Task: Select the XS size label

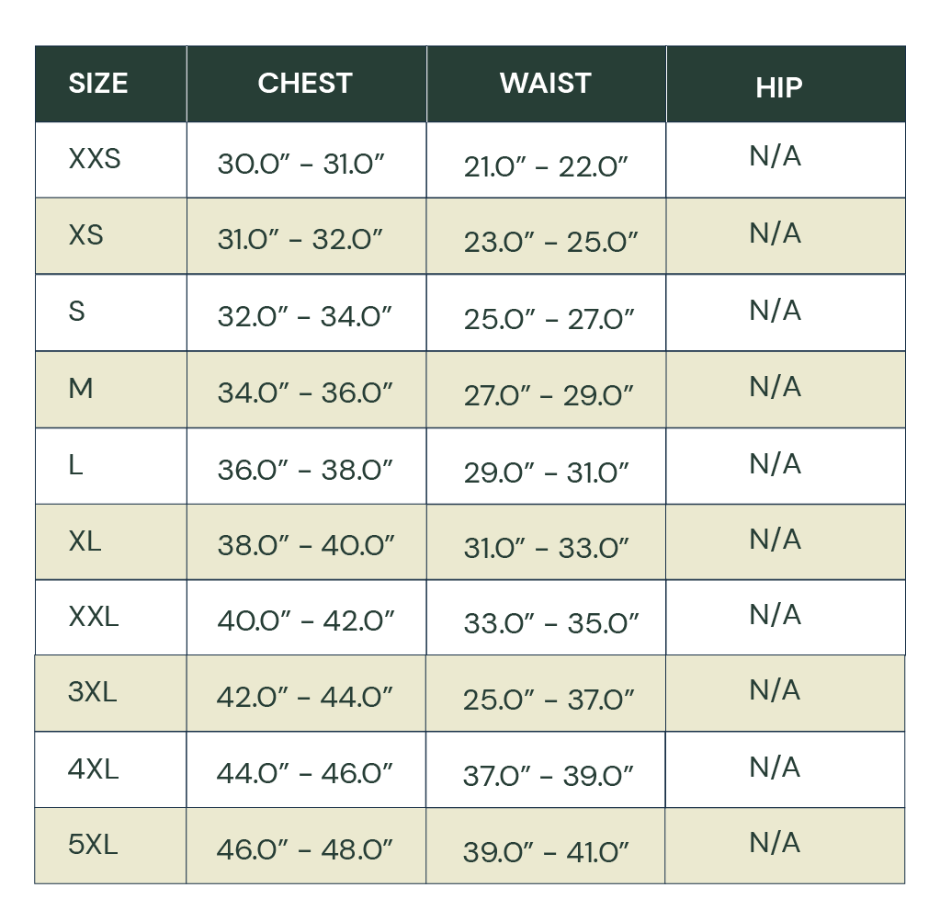Action: coord(85,235)
